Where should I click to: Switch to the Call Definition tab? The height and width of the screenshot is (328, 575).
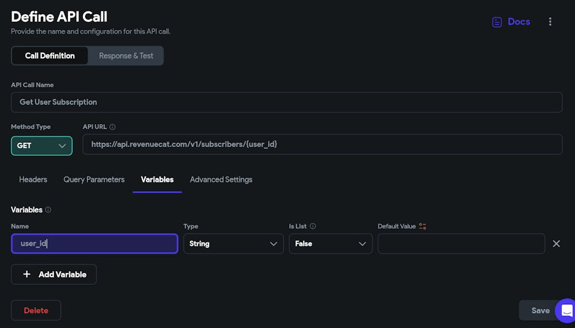point(50,56)
